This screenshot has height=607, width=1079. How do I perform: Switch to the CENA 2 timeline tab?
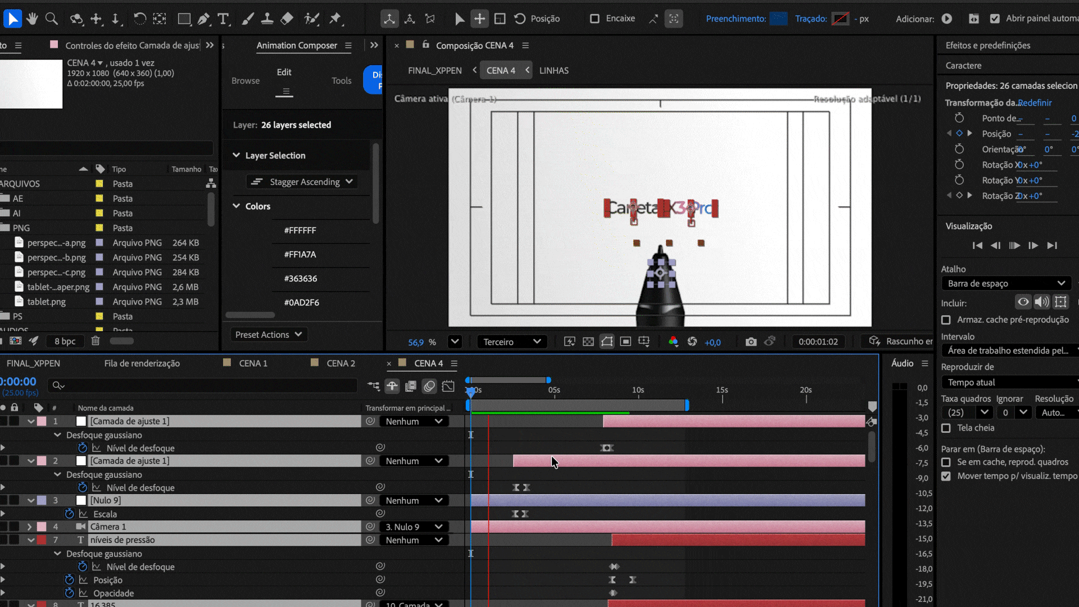click(x=341, y=363)
